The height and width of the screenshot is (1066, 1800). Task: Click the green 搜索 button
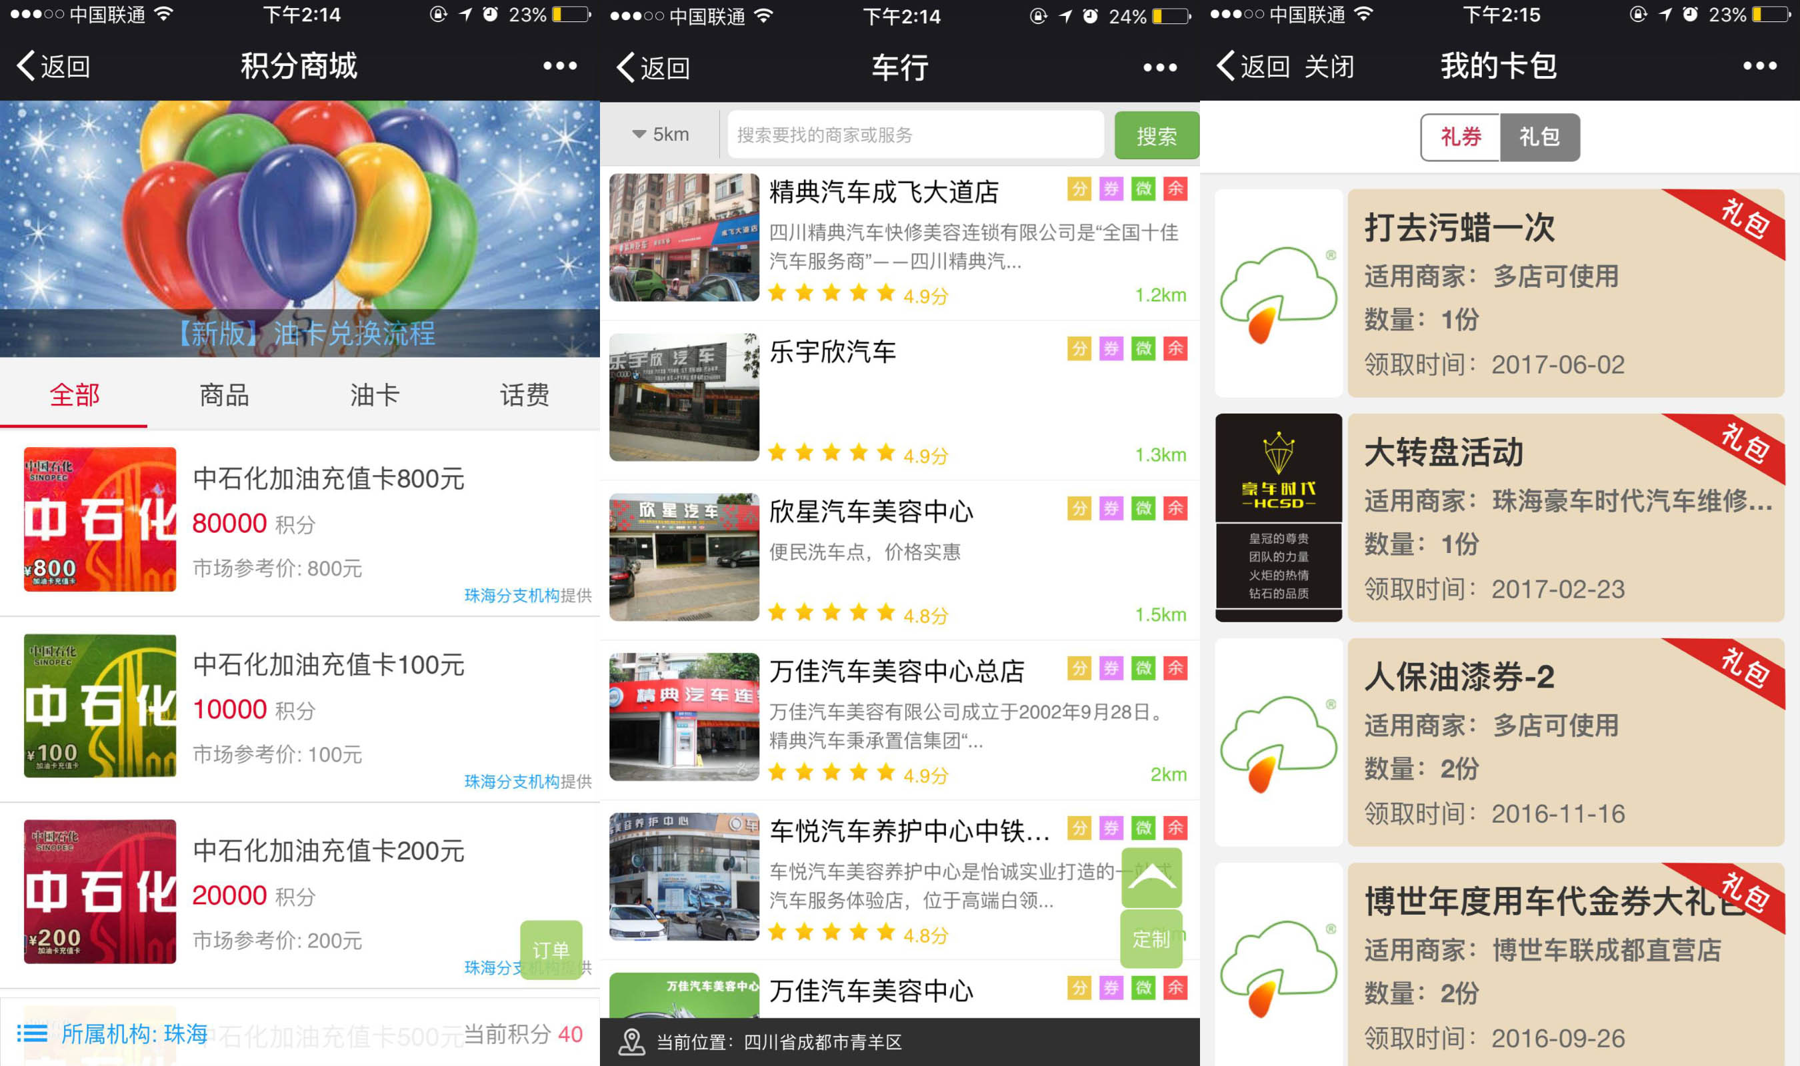click(1156, 135)
